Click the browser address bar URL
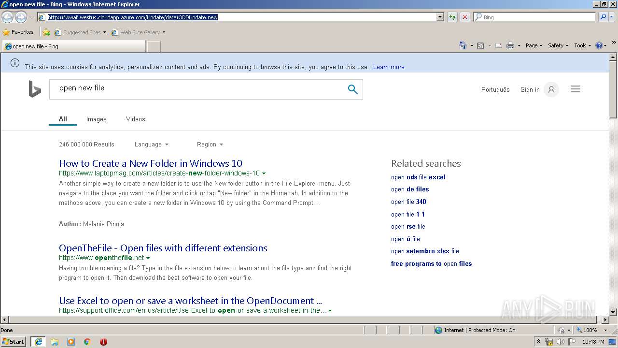This screenshot has width=618, height=348. (x=133, y=17)
